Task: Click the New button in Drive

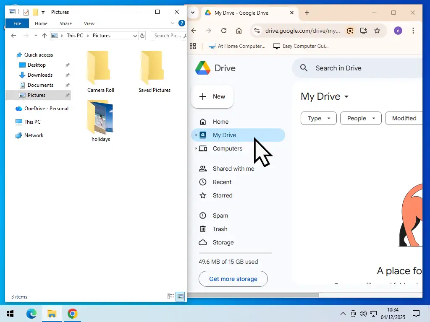Action: click(212, 96)
